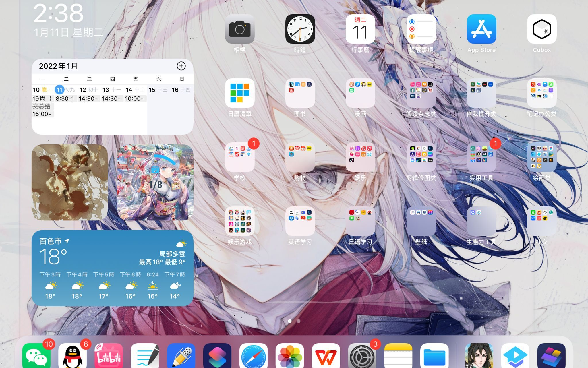Open the recent dark blue layered-cards app
This screenshot has height=368, width=588.
tap(552, 356)
